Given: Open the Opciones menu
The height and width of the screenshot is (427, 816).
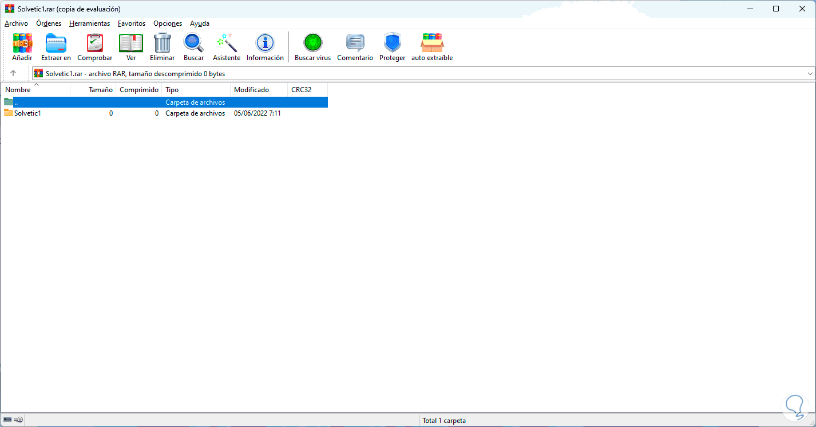Looking at the screenshot, I should 168,23.
